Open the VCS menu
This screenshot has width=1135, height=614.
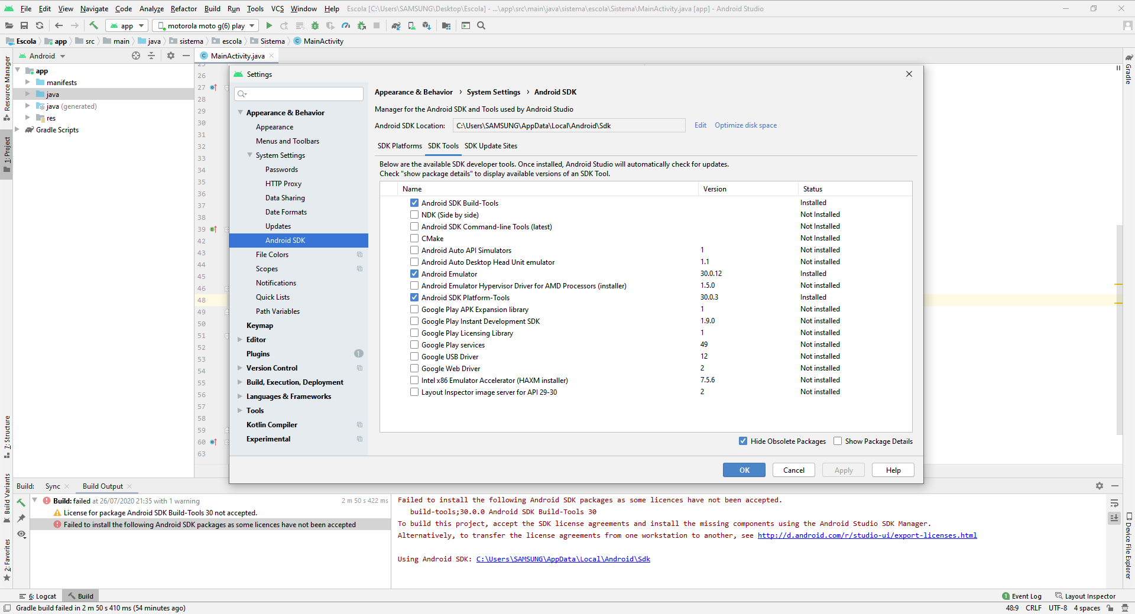click(x=277, y=8)
